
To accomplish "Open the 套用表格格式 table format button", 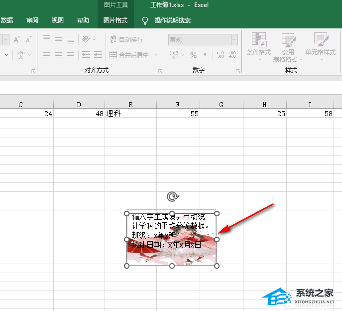I will (288, 48).
